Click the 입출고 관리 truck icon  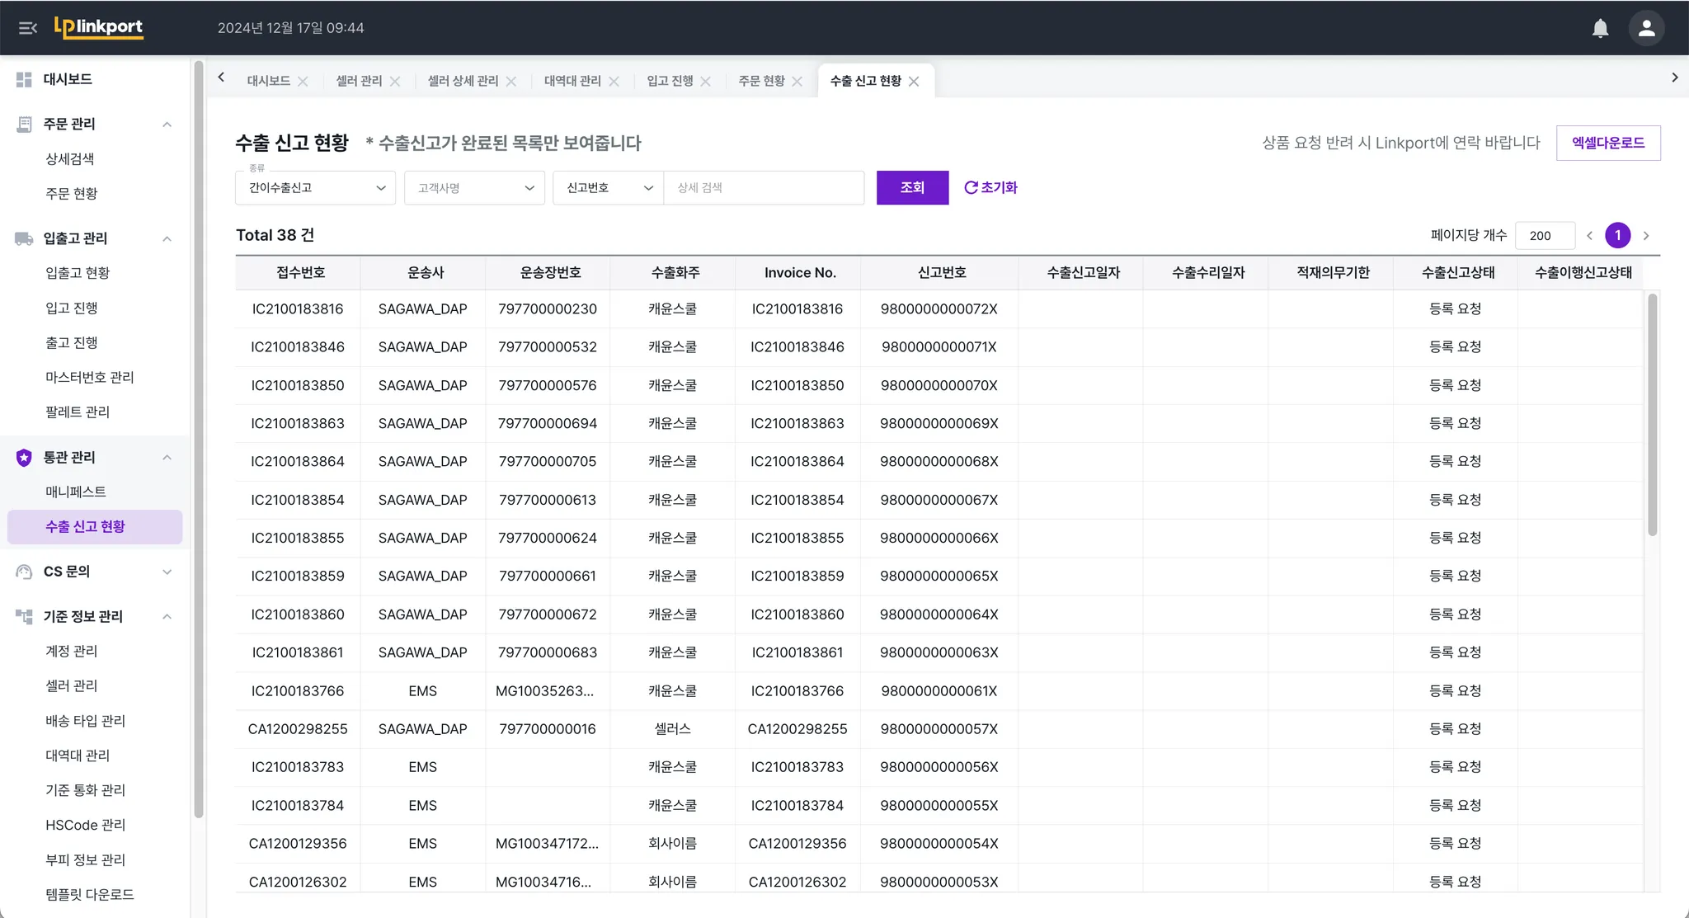[24, 238]
